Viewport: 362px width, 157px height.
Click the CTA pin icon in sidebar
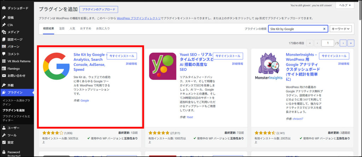tap(4, 25)
